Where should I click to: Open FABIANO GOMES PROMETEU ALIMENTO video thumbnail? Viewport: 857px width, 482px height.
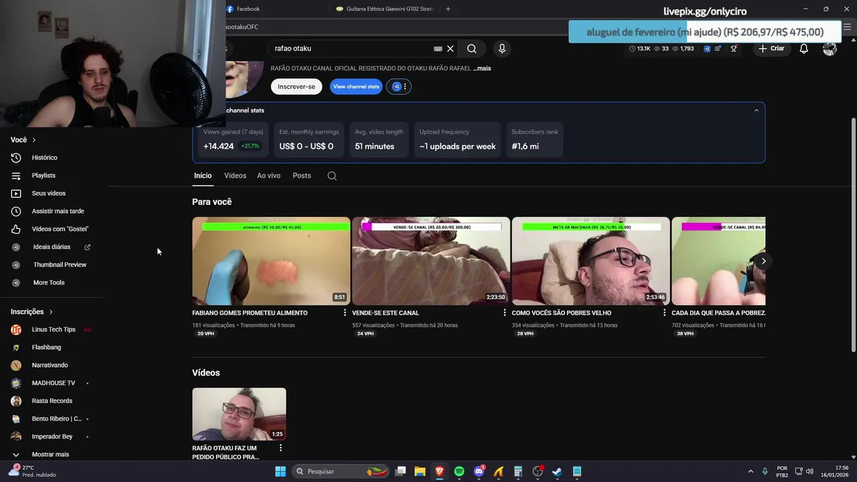tap(271, 261)
